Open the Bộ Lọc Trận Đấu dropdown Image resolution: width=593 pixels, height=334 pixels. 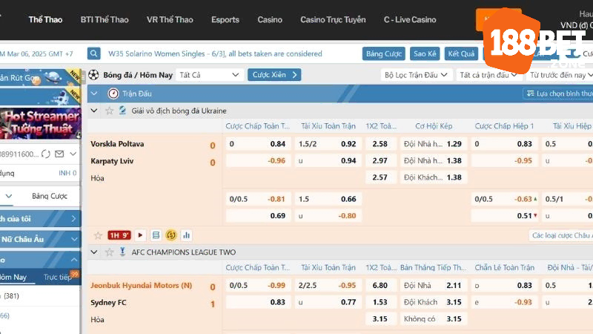click(416, 75)
